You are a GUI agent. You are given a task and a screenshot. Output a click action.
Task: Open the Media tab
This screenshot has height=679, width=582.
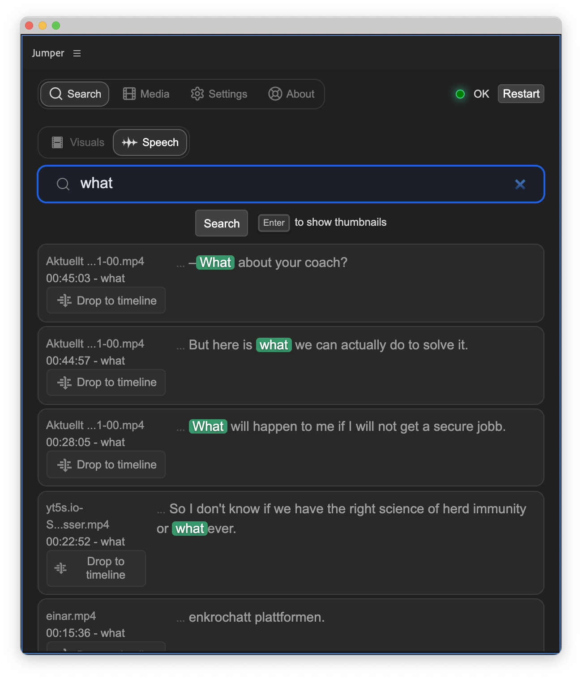coord(146,94)
